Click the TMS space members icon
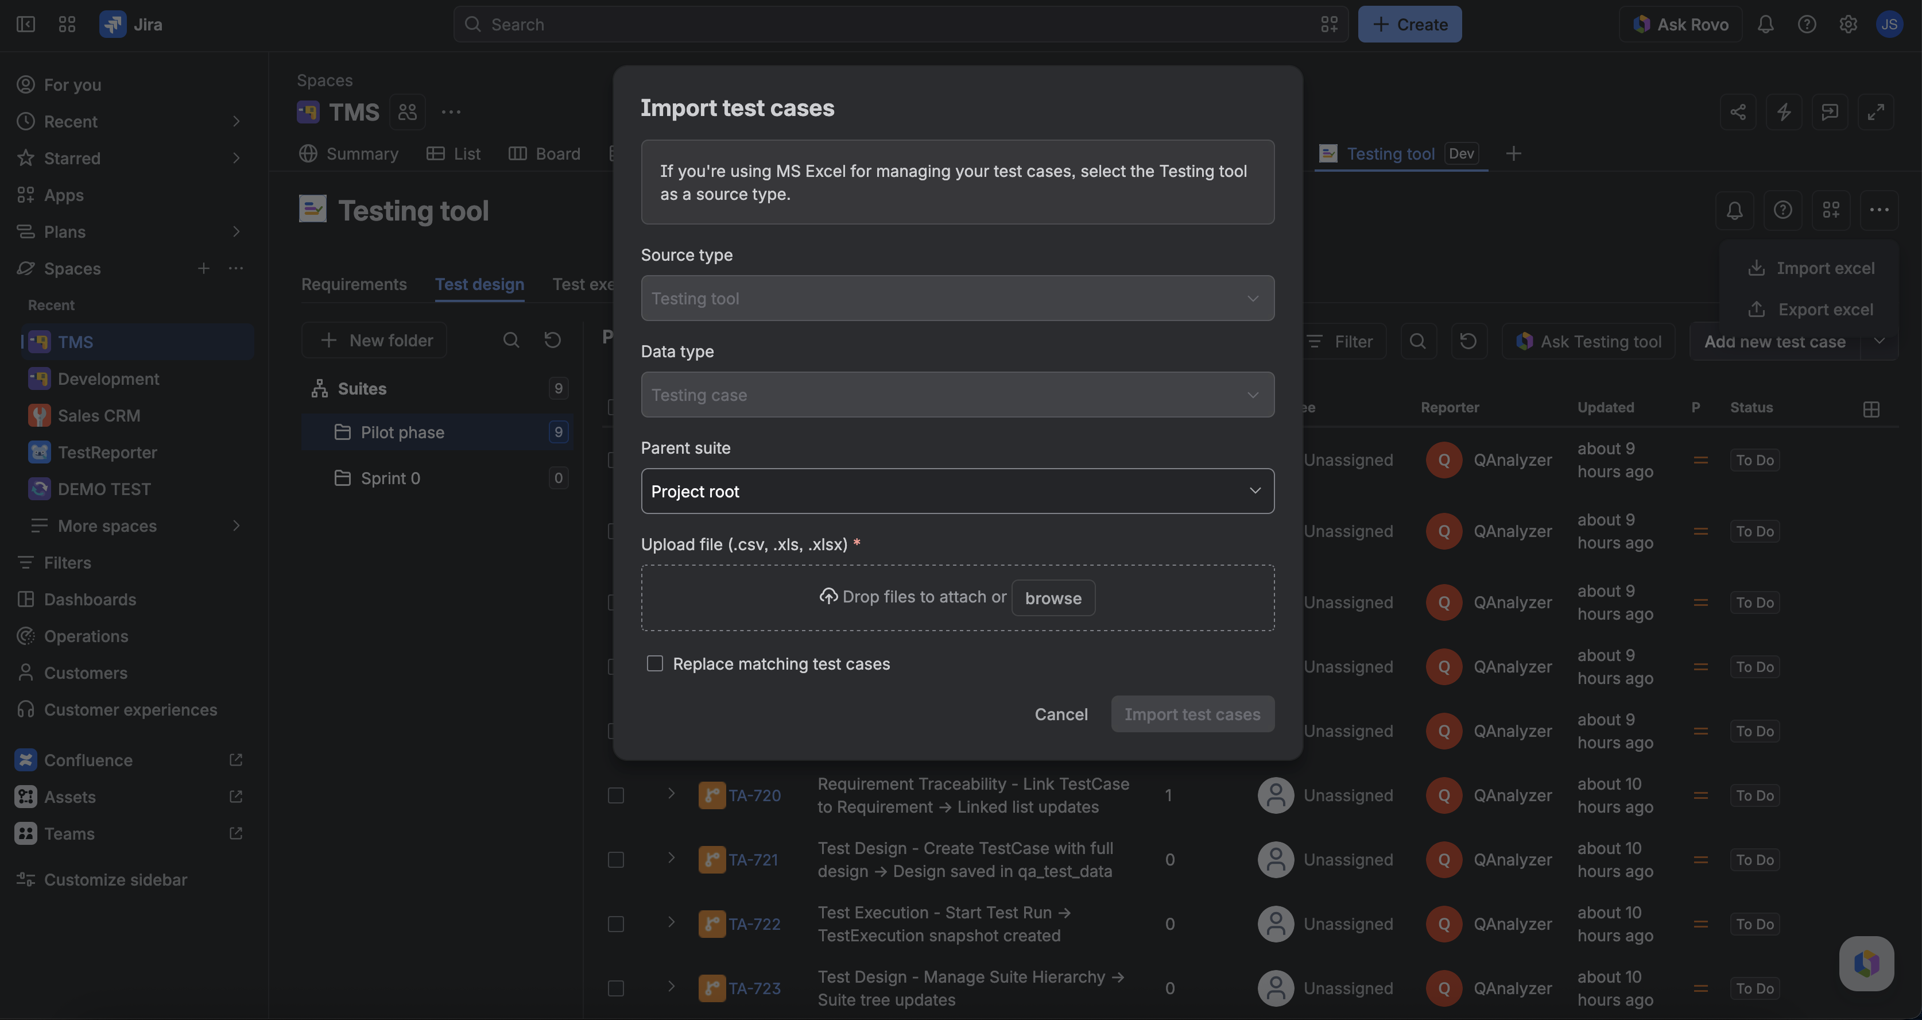Image resolution: width=1922 pixels, height=1020 pixels. click(x=408, y=112)
